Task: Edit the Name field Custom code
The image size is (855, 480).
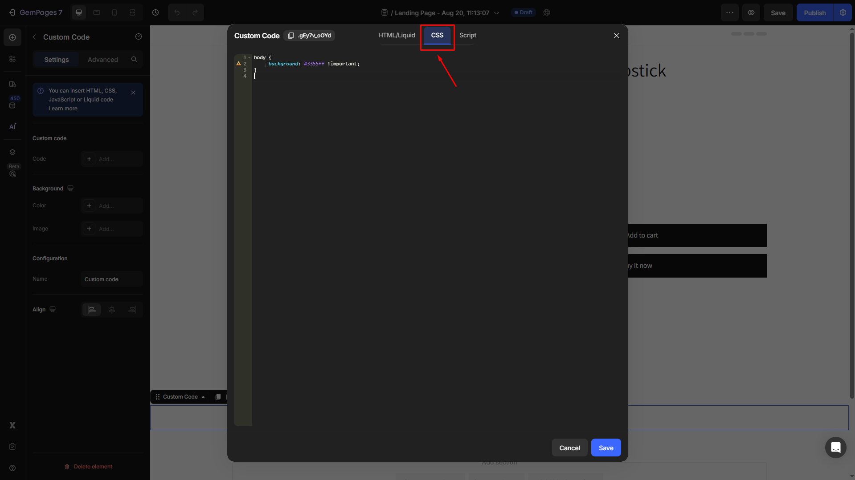Action: (112, 279)
